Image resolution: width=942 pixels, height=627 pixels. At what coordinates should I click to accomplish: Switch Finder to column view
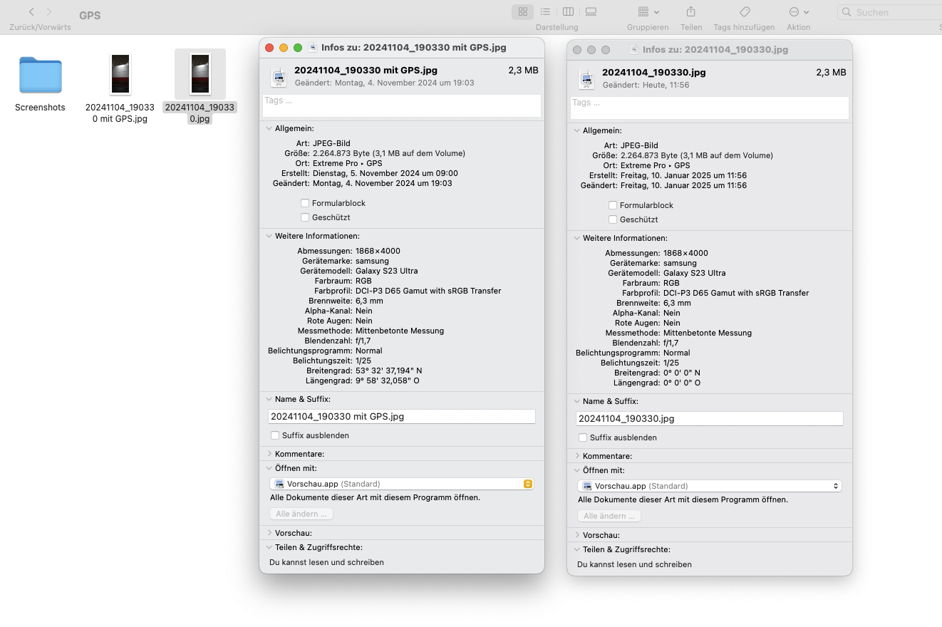[x=568, y=12]
